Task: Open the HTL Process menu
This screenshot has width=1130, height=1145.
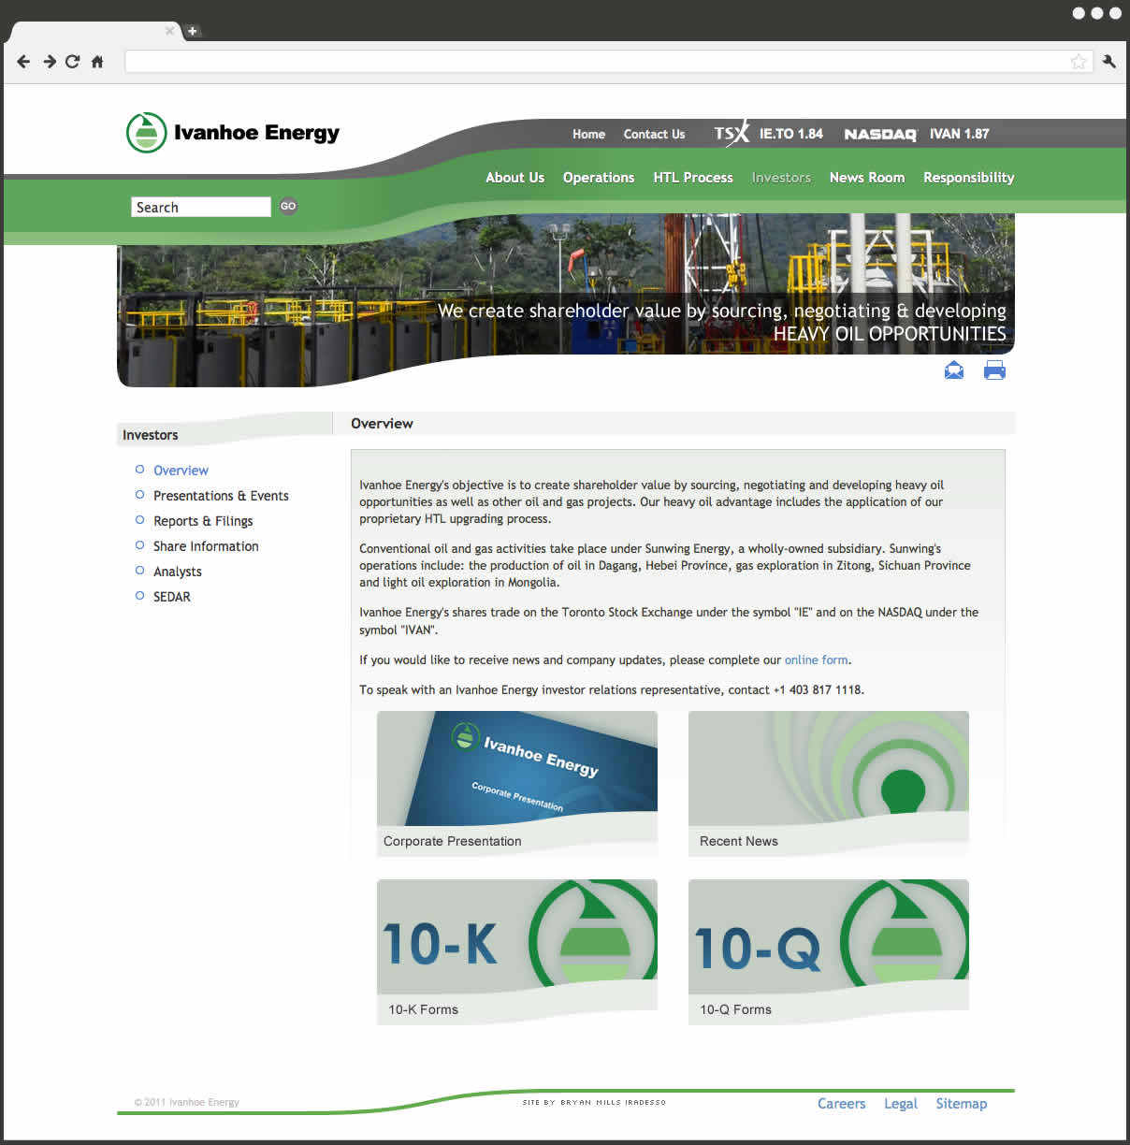Action: click(692, 178)
